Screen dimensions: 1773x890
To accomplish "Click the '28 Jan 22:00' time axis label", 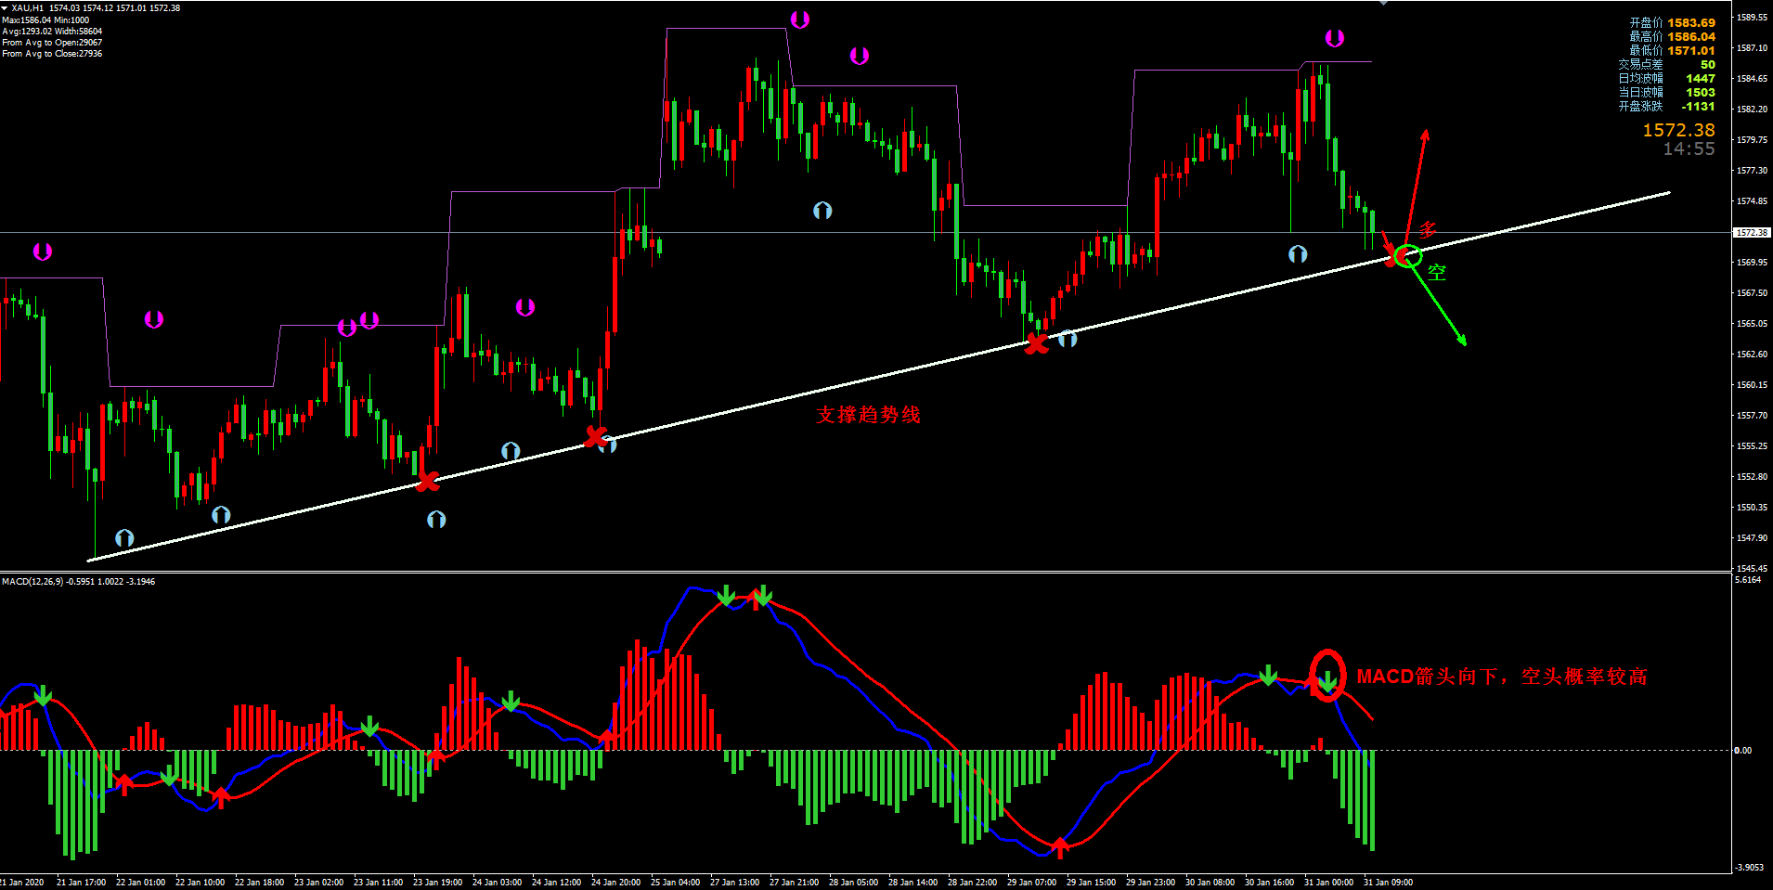I will click(972, 883).
